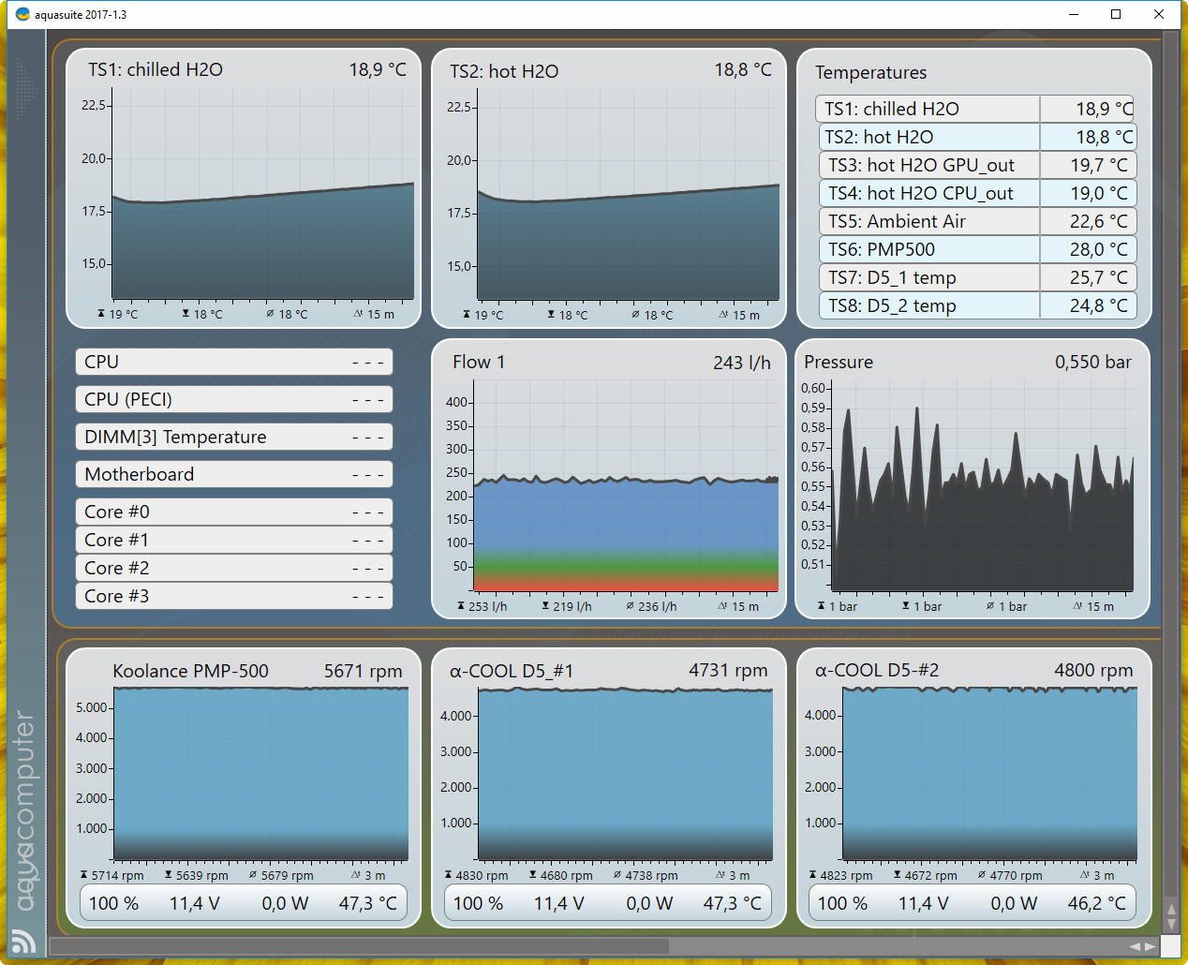
Task: Click the DIMM[3] Temperature row
Action: [233, 437]
